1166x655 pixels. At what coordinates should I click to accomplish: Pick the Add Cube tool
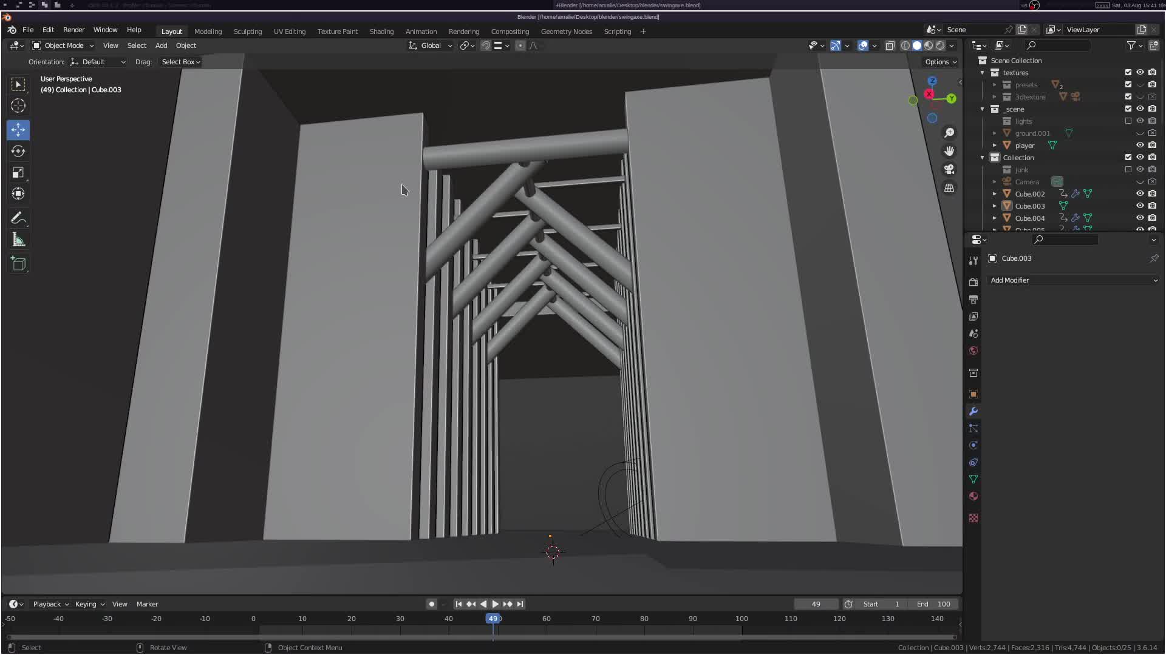click(x=18, y=264)
